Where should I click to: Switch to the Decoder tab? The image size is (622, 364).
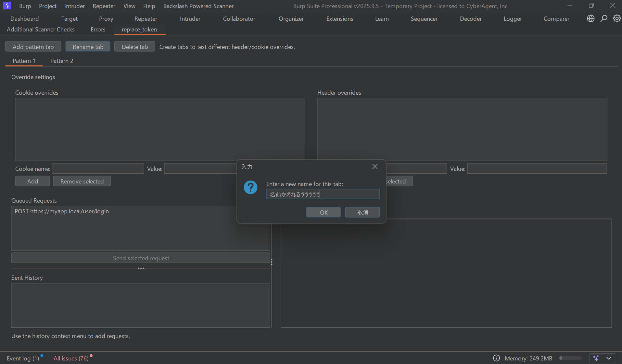click(471, 19)
